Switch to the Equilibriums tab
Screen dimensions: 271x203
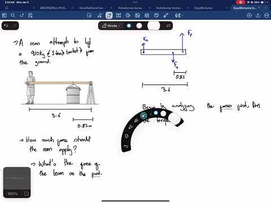click(203, 8)
